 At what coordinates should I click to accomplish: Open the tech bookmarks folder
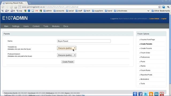(87, 11)
